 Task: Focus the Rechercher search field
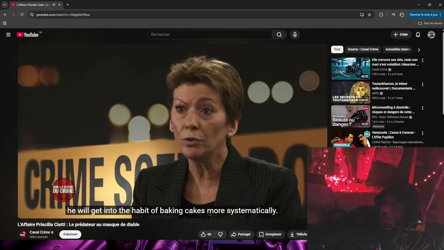pos(210,34)
